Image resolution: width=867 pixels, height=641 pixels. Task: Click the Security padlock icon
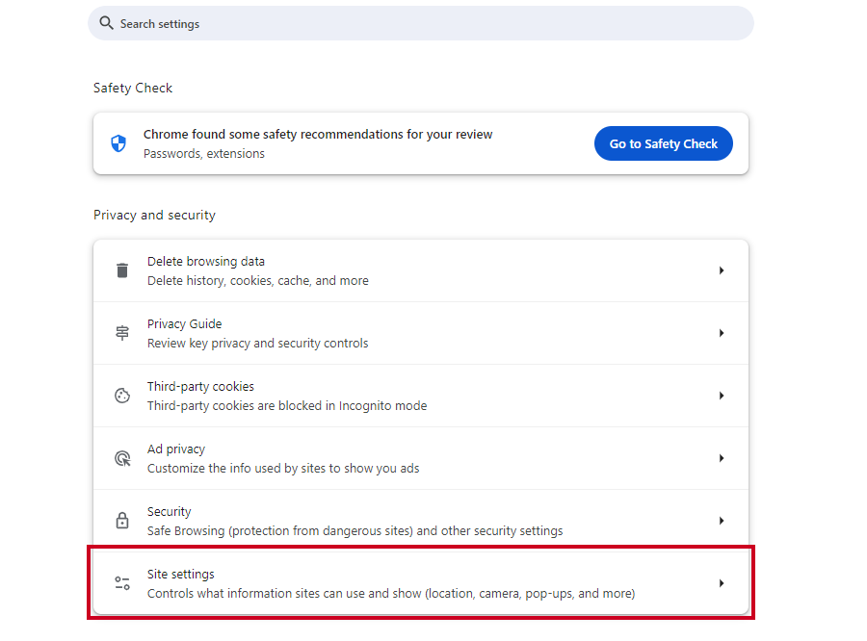[x=122, y=521]
